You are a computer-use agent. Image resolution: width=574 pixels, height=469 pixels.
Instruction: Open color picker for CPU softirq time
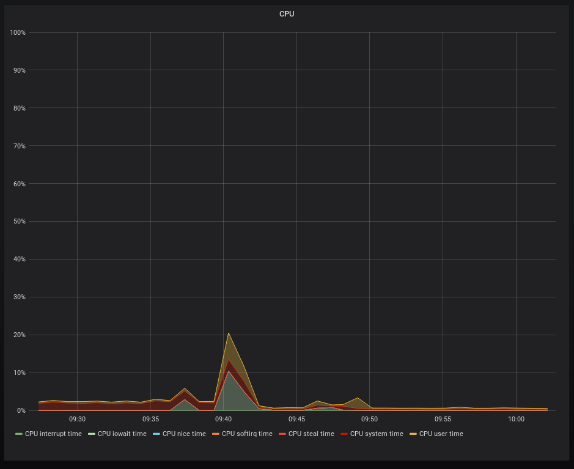click(216, 434)
